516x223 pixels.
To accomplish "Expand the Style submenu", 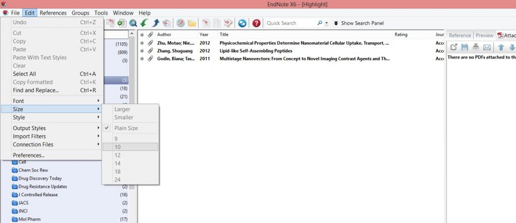I will pyautogui.click(x=52, y=117).
